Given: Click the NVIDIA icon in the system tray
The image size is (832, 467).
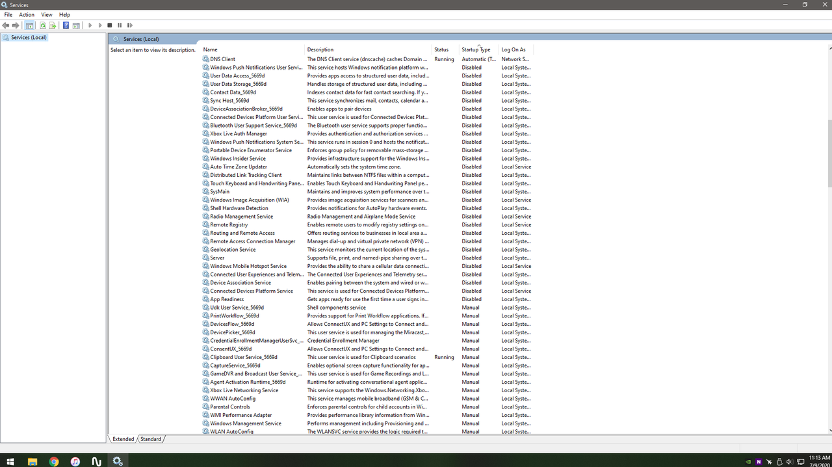Looking at the screenshot, I should (749, 462).
